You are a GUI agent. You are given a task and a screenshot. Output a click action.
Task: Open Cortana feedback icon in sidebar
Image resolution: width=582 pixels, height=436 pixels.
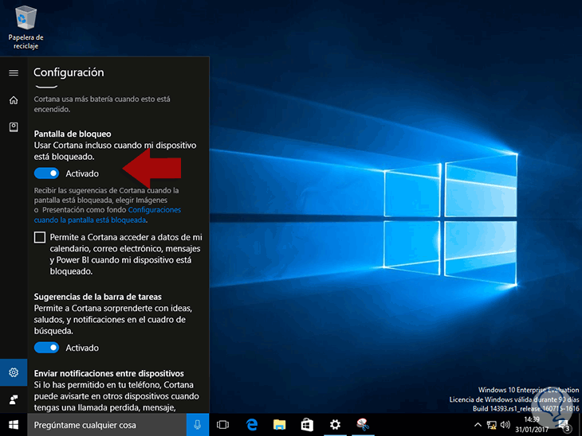[14, 399]
